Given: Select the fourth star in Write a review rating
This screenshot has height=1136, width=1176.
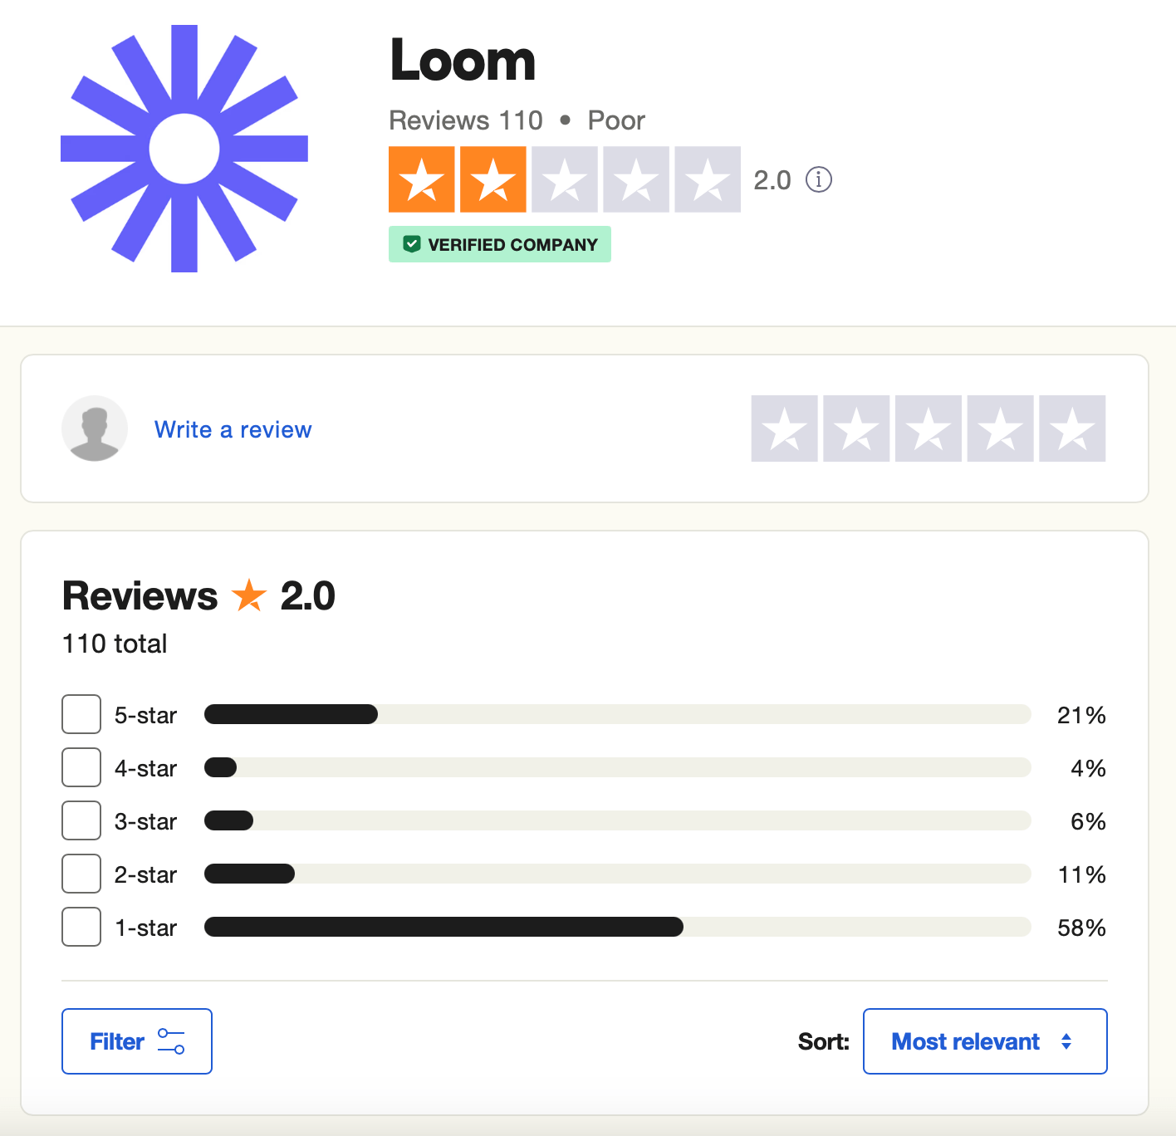Looking at the screenshot, I should click(x=1000, y=428).
